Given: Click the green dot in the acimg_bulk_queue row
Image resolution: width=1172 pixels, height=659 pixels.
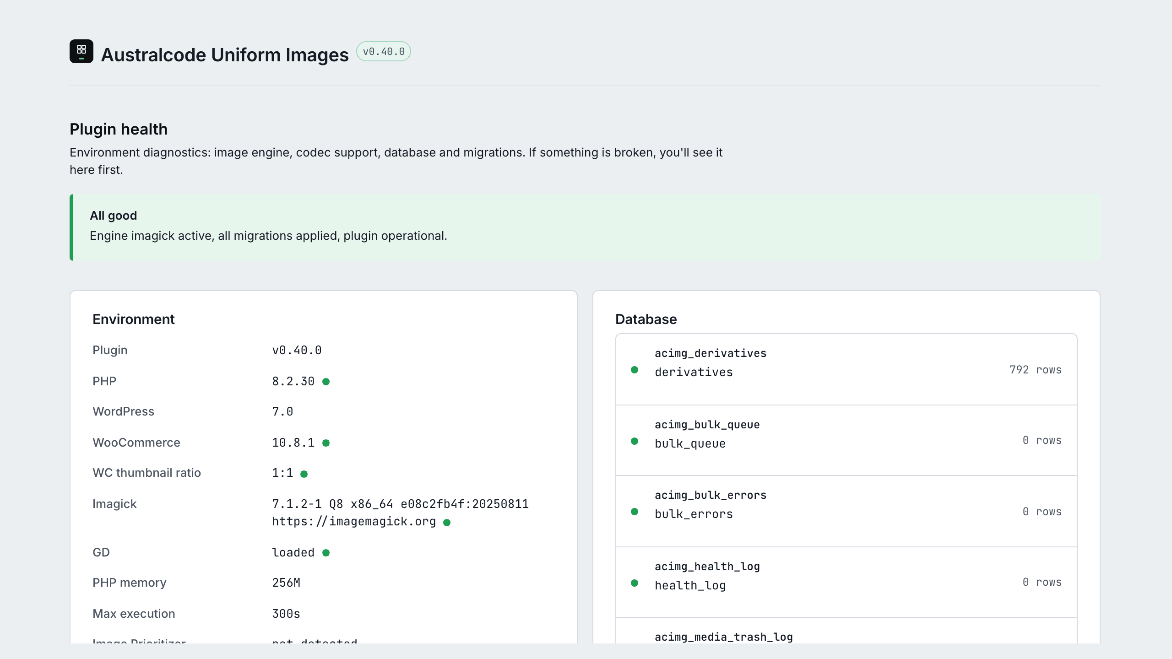Looking at the screenshot, I should click(x=635, y=441).
